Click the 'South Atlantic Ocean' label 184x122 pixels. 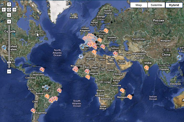[77, 103]
